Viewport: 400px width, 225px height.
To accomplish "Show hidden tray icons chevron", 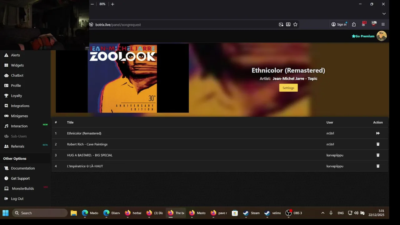I will 323,213.
